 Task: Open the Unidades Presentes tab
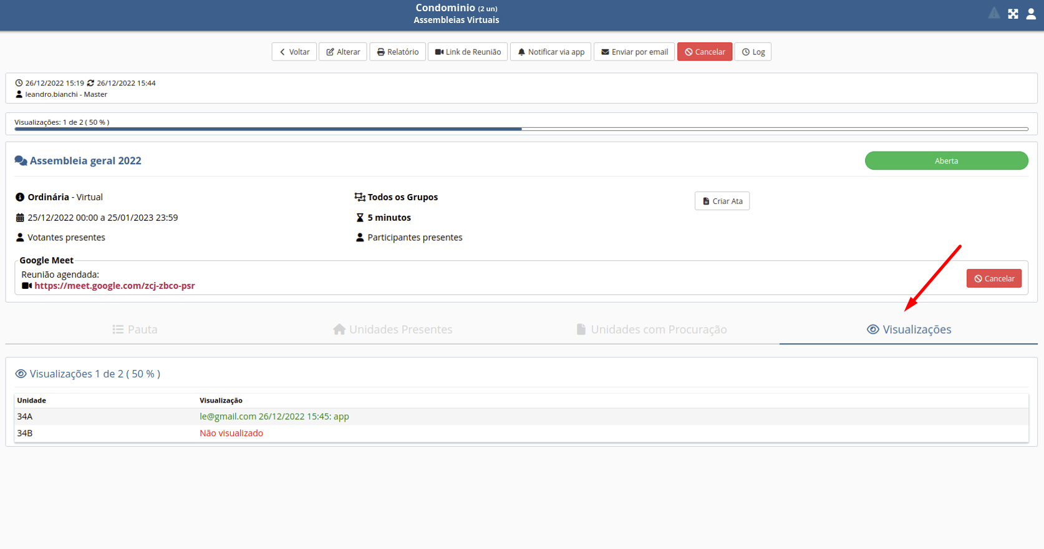[393, 329]
